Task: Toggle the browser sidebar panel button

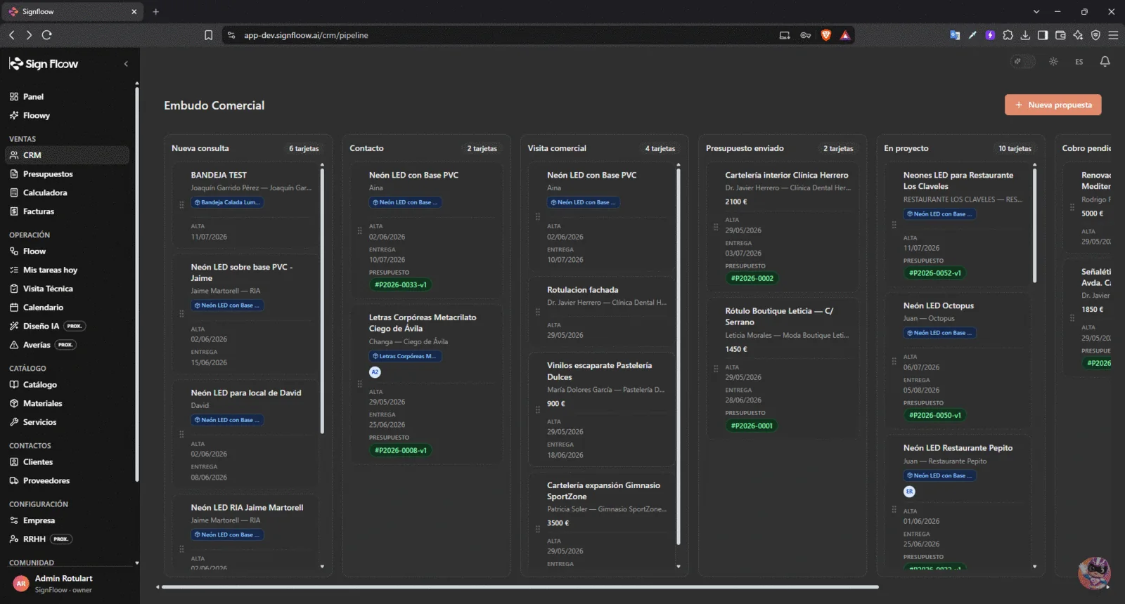Action: pos(1043,35)
